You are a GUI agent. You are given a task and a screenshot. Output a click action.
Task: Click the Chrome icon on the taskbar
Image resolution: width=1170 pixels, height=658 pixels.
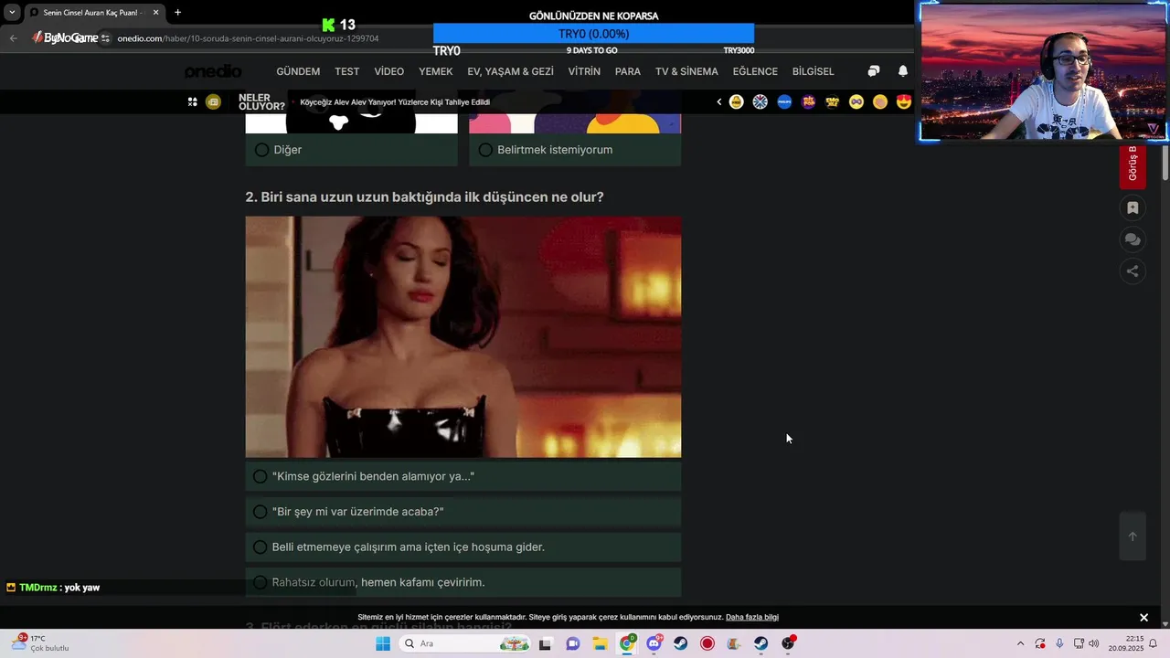pos(627,643)
